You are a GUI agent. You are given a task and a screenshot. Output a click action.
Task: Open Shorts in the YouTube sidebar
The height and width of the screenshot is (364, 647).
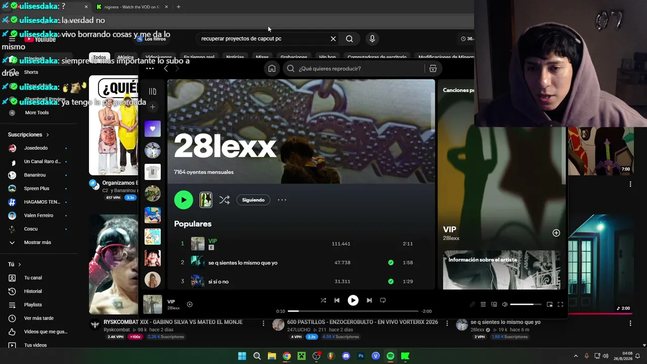tap(31, 72)
